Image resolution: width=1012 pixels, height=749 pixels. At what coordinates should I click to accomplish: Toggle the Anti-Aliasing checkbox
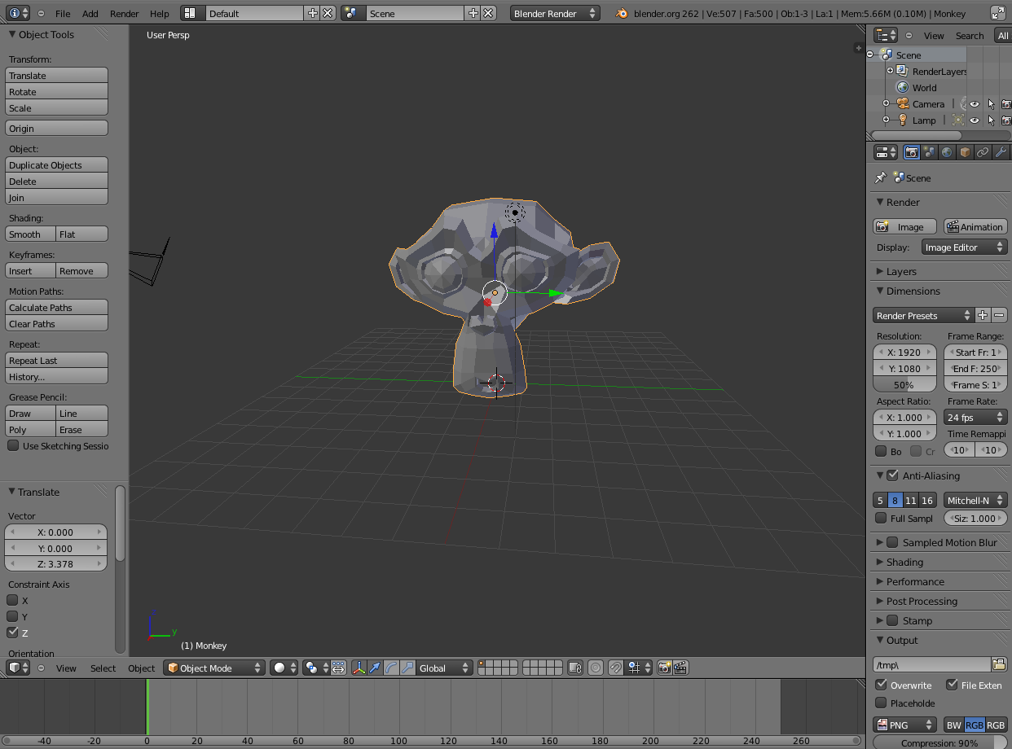coord(892,475)
